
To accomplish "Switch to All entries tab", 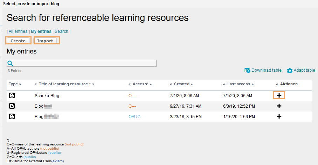I will tap(18, 31).
